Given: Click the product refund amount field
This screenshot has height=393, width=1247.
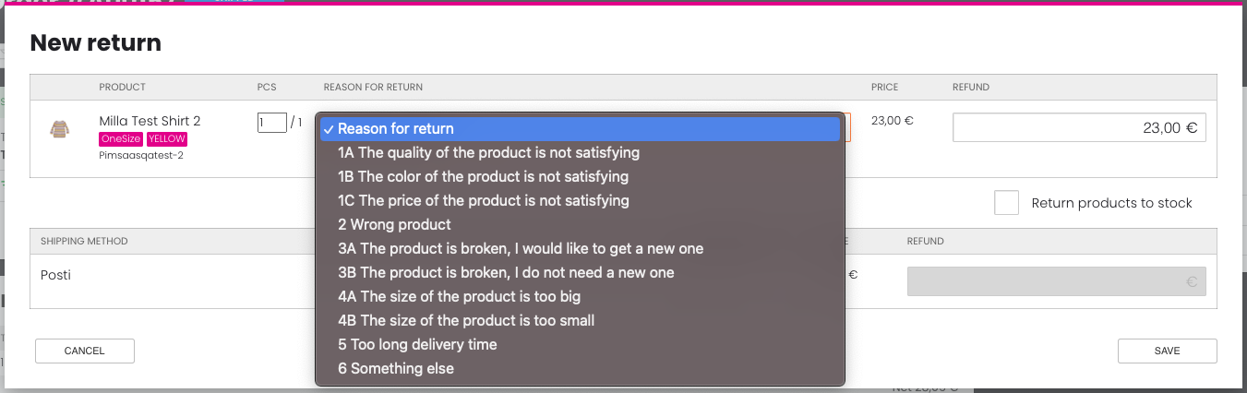Looking at the screenshot, I should tap(1079, 128).
